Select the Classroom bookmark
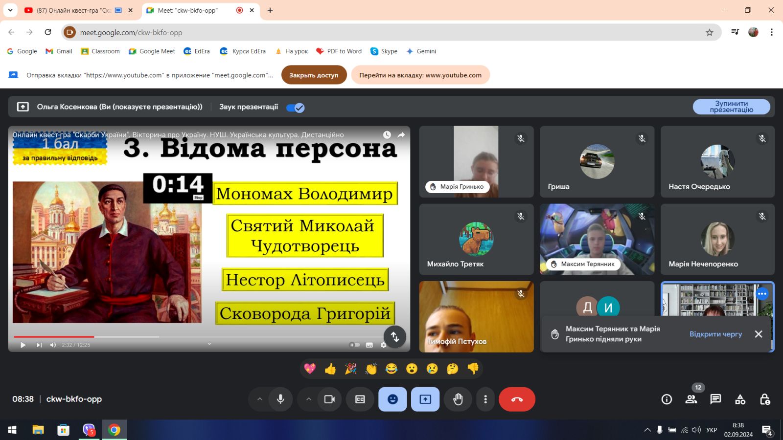The width and height of the screenshot is (783, 440). (100, 51)
